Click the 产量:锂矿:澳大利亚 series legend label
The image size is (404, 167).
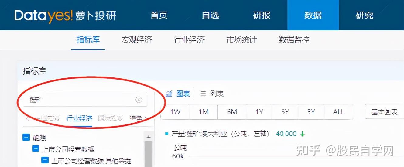(x=221, y=134)
